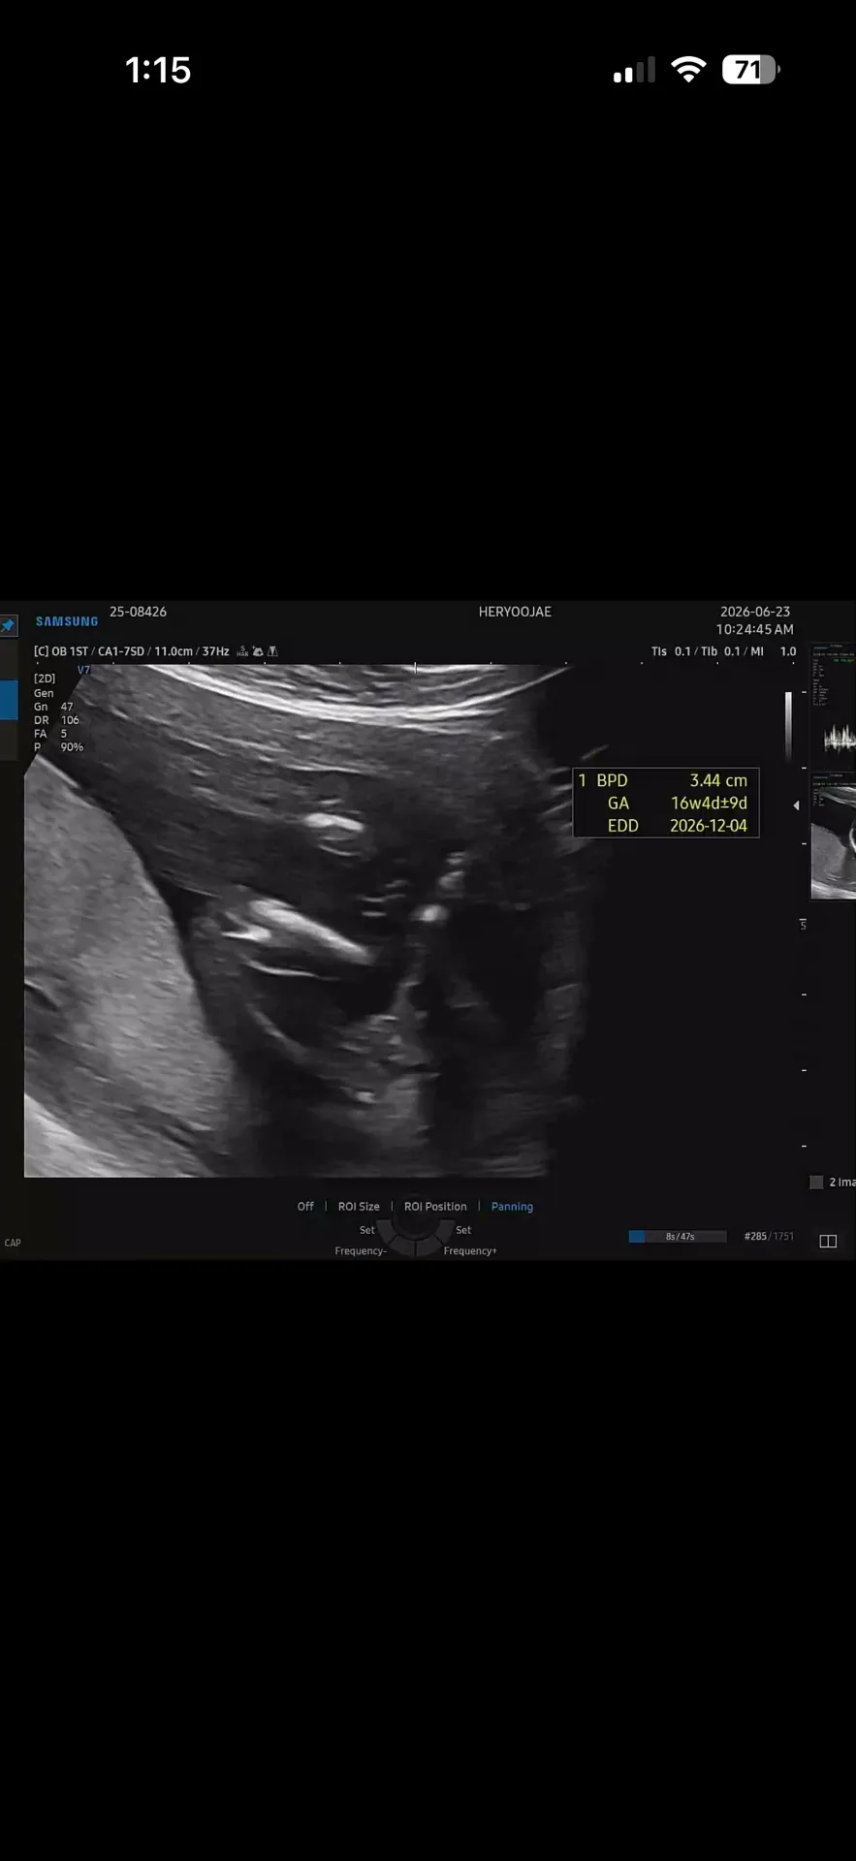Image resolution: width=856 pixels, height=1861 pixels.
Task: Click the FA 5 parameter
Action: point(50,734)
